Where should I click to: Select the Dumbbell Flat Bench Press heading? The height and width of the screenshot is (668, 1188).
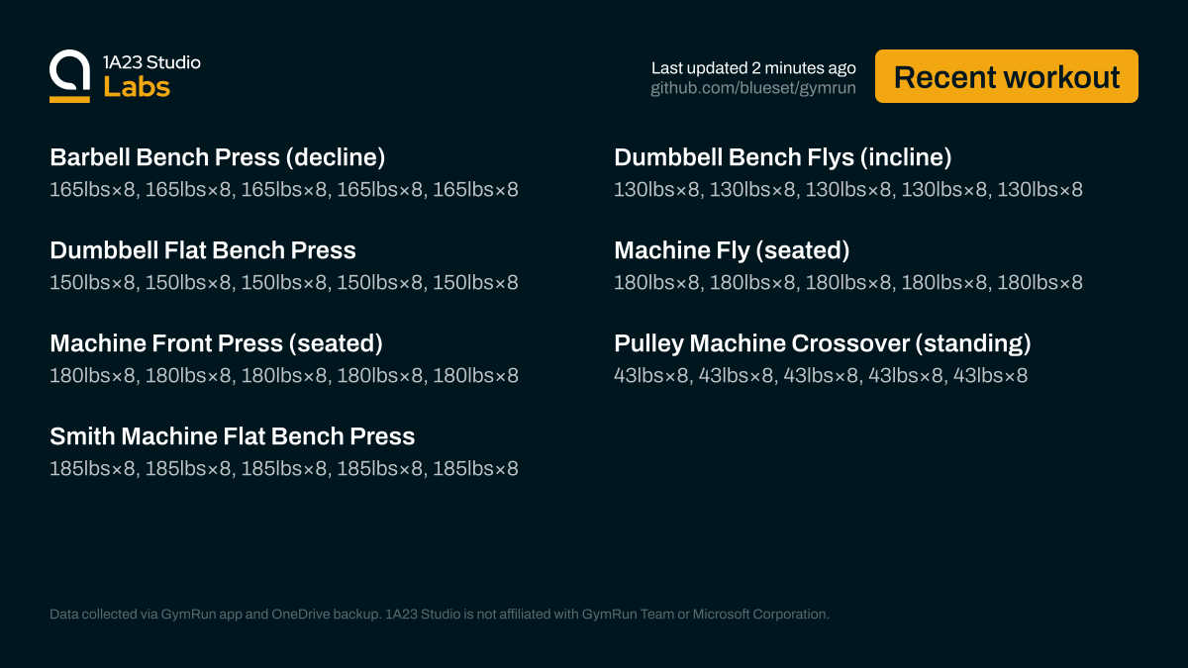point(202,250)
